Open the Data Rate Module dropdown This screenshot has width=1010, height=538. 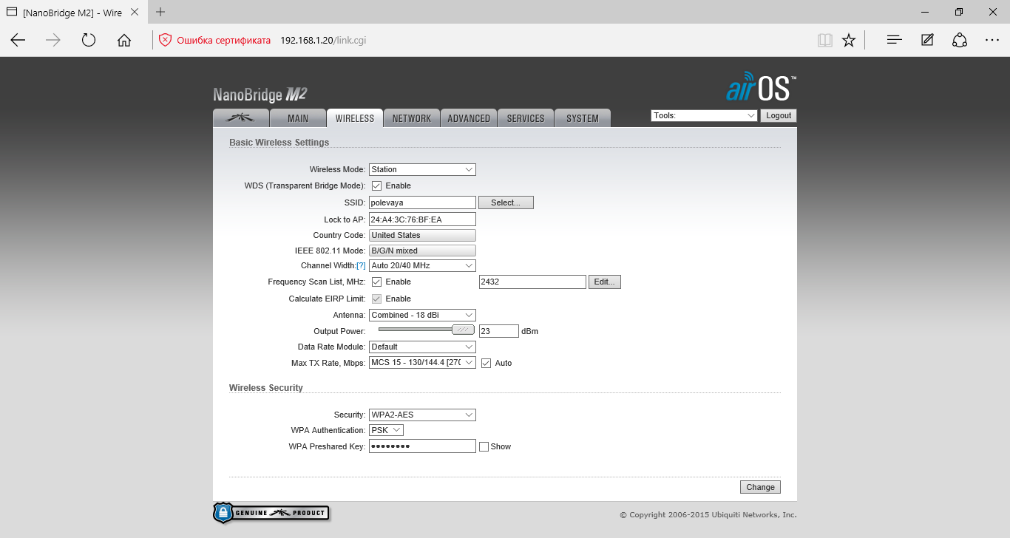(422, 347)
